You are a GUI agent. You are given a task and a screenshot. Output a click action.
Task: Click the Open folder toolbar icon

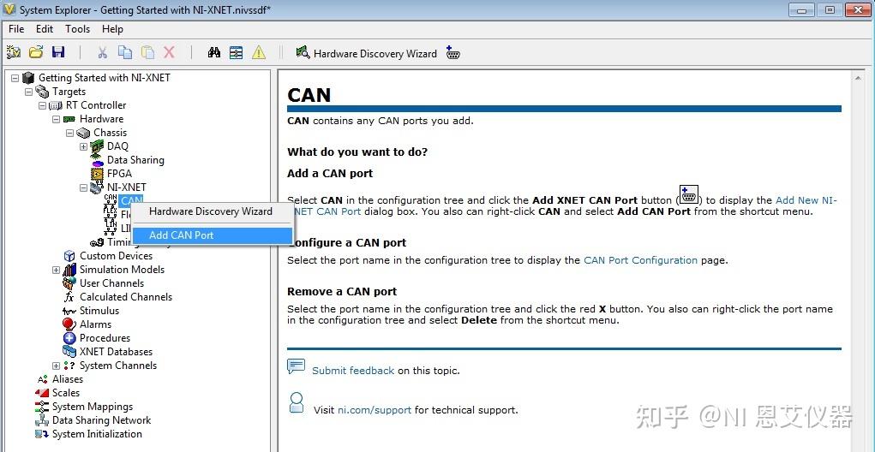point(36,52)
